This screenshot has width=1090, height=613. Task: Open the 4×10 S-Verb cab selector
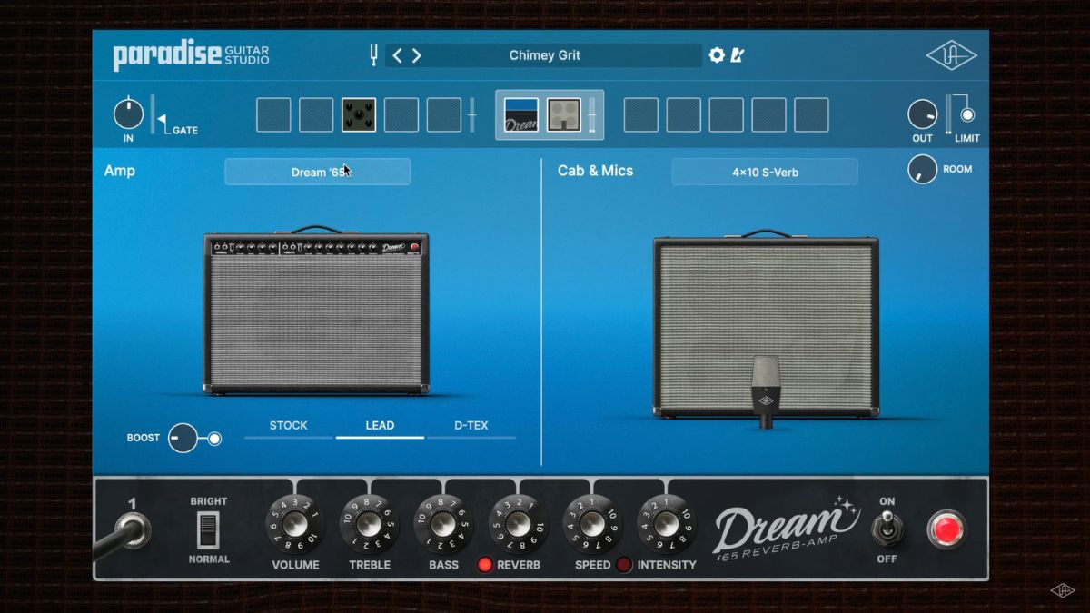[764, 172]
